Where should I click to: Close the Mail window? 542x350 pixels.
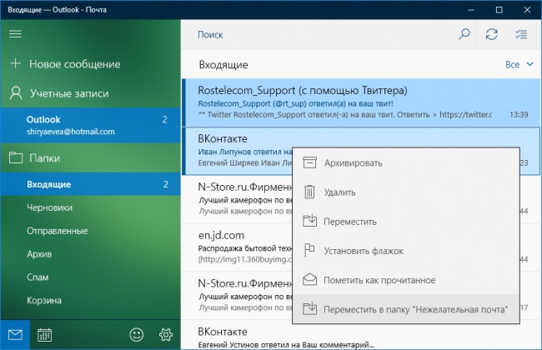click(x=527, y=10)
